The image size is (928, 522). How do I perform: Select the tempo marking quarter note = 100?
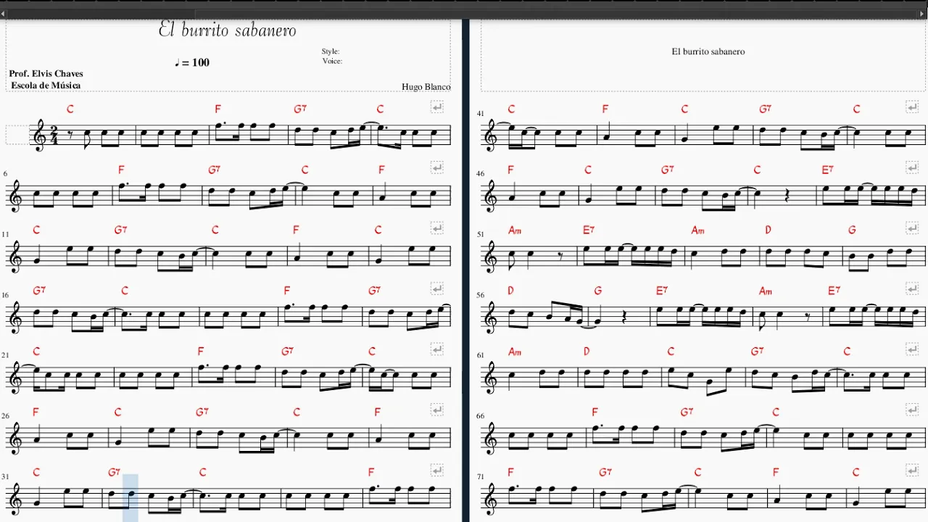[x=192, y=62]
